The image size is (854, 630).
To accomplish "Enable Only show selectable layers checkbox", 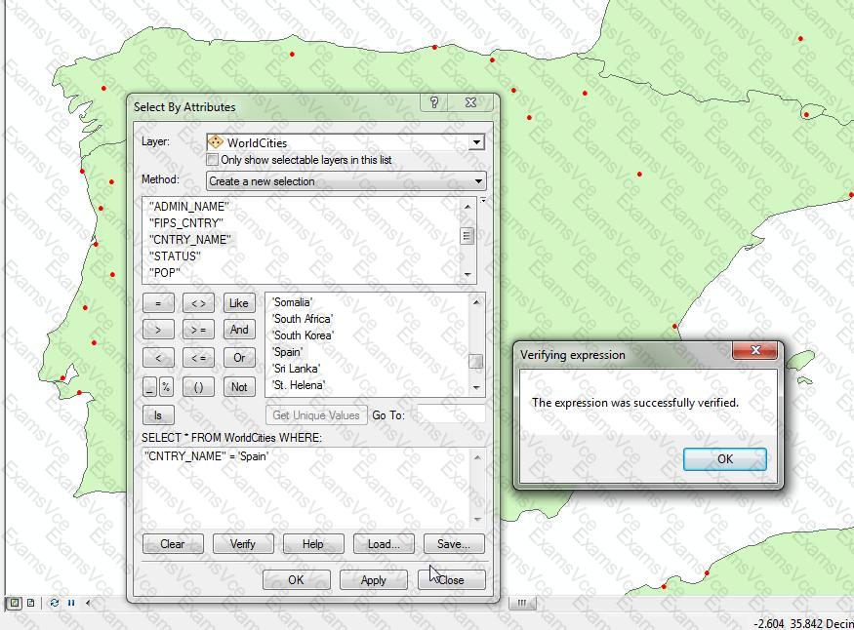I will click(213, 160).
